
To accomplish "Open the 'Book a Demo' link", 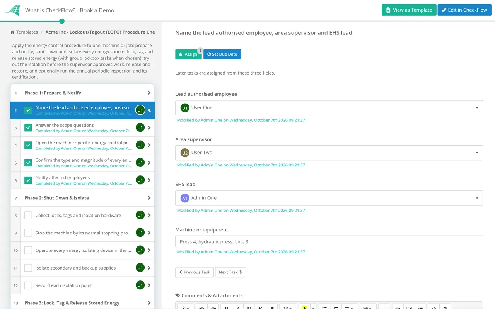I will pyautogui.click(x=97, y=10).
